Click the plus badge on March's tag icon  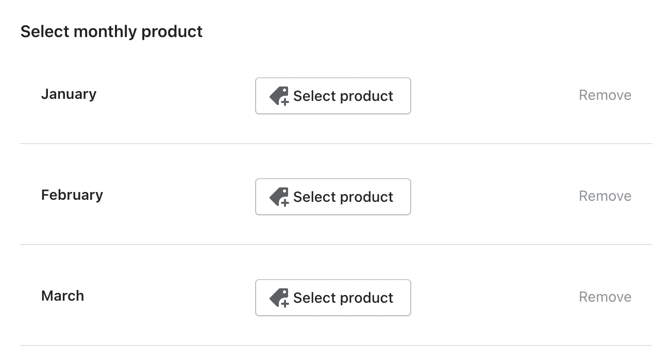pos(284,303)
